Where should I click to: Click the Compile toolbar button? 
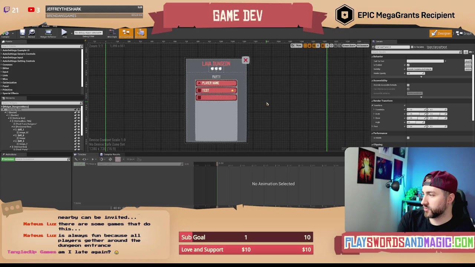pyautogui.click(x=5, y=34)
